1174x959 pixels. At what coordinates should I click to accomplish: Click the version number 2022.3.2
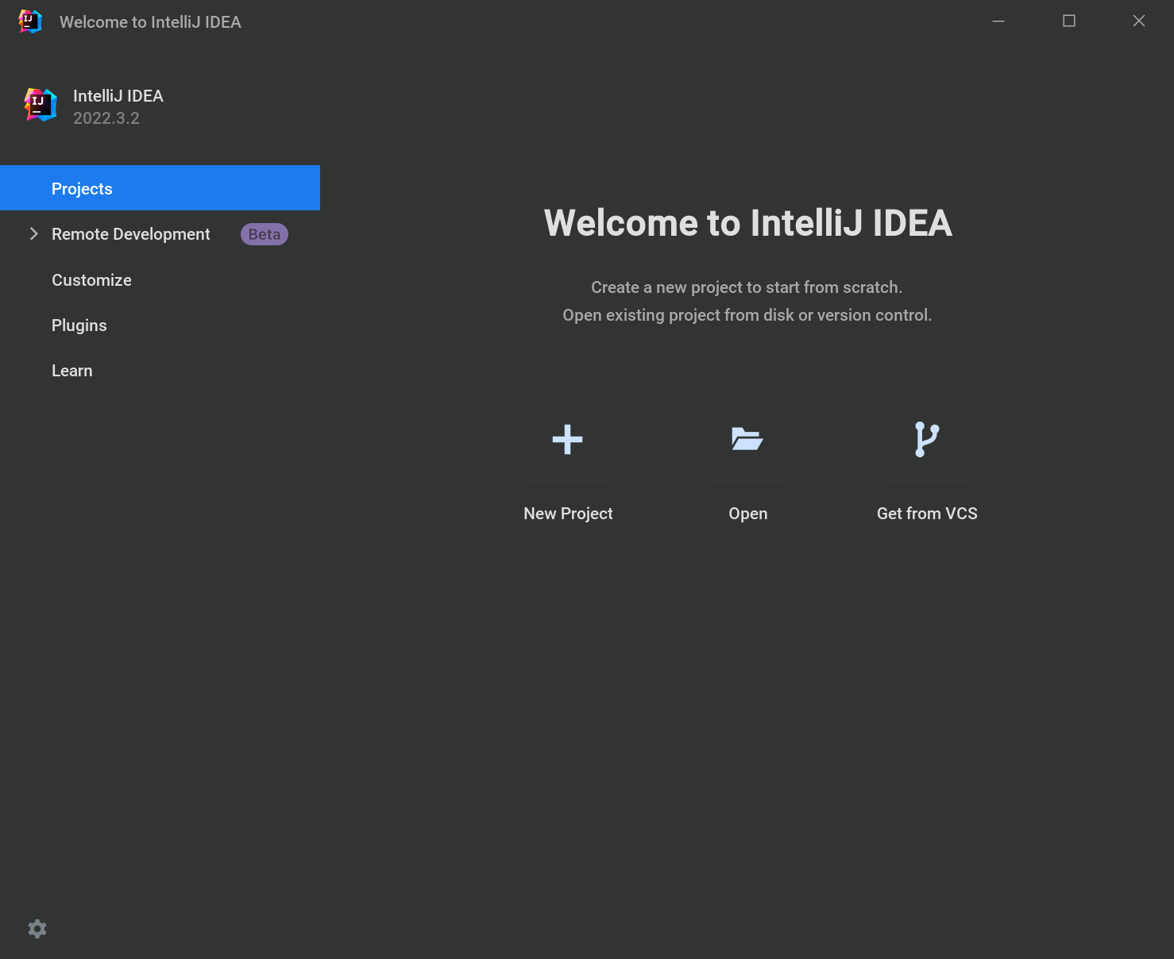[x=106, y=118]
